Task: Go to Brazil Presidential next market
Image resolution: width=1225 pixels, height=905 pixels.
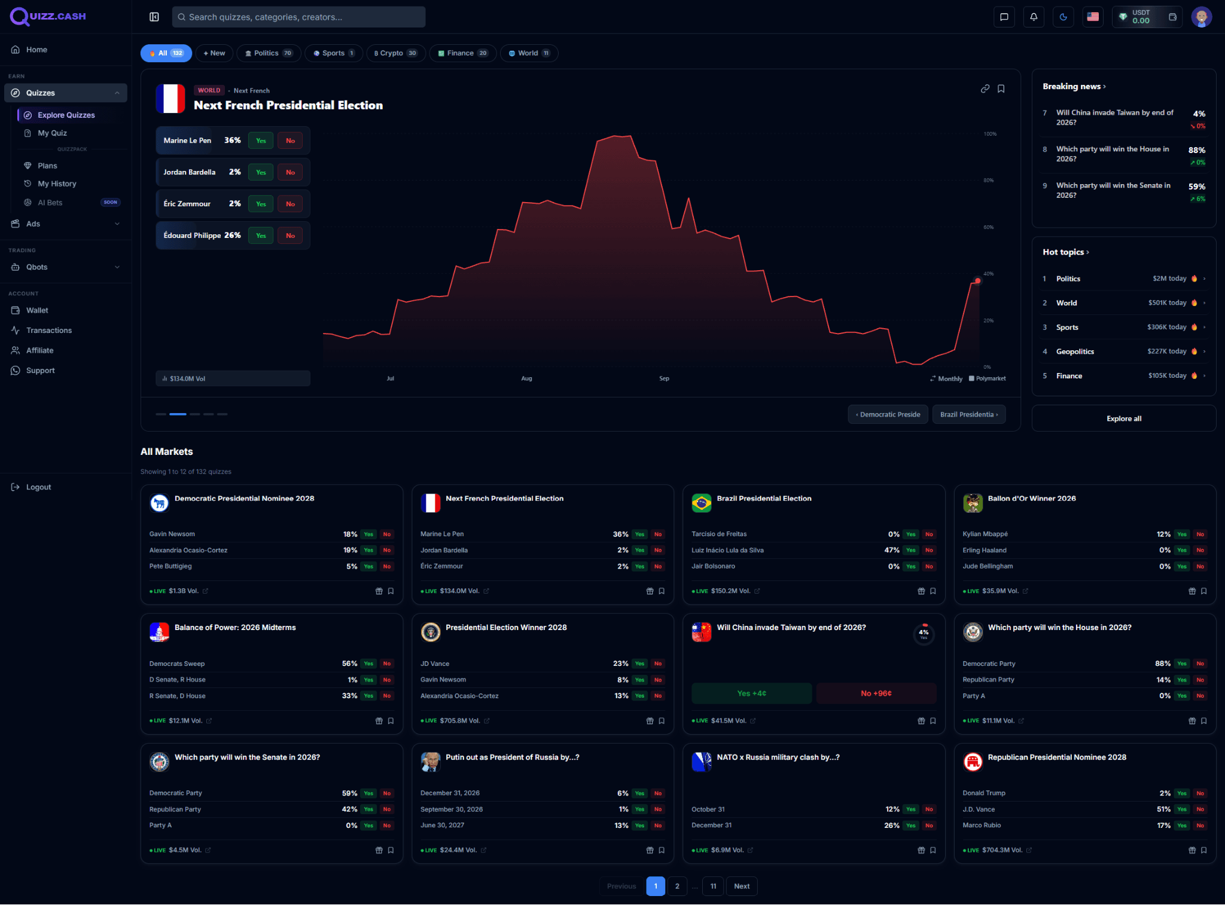Action: pyautogui.click(x=969, y=414)
